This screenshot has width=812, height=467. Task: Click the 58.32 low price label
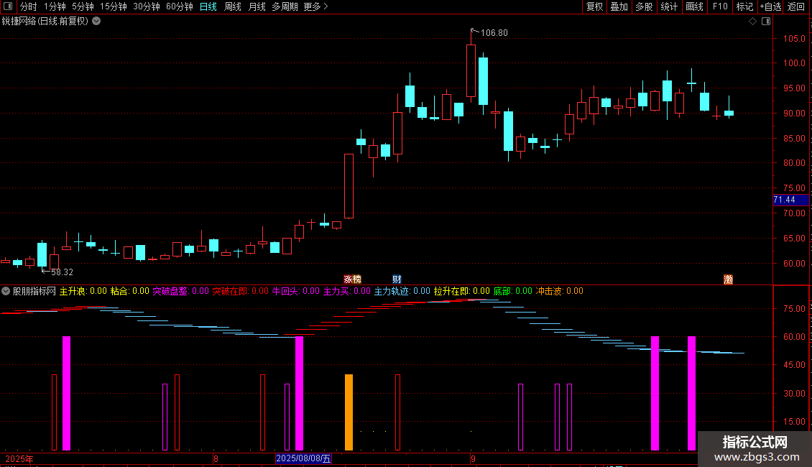point(62,272)
